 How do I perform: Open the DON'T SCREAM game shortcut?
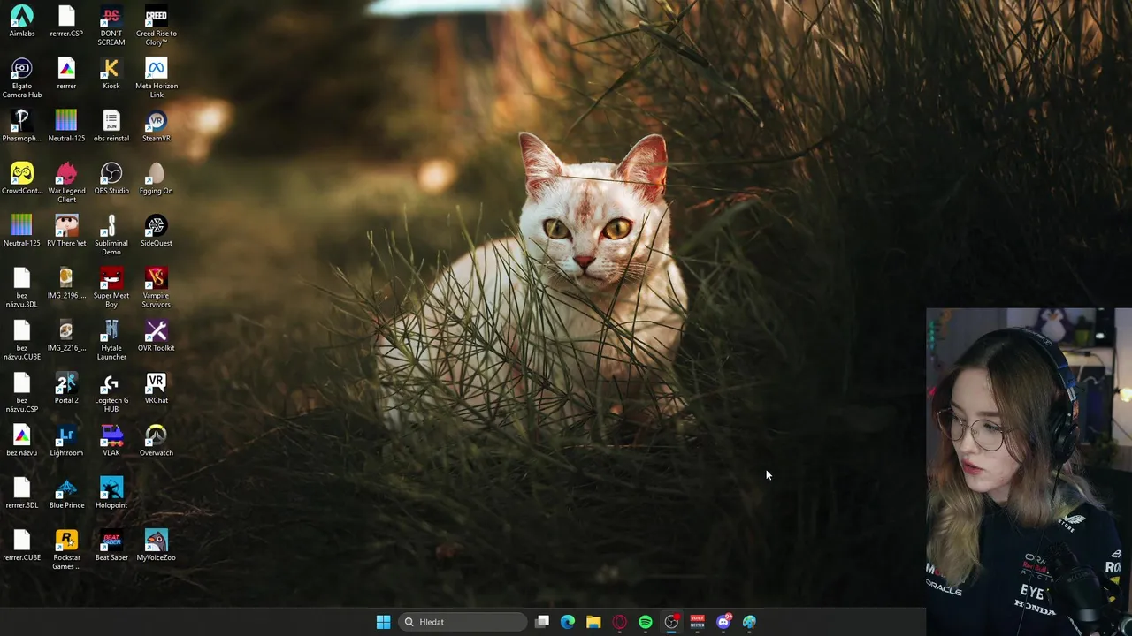(111, 26)
